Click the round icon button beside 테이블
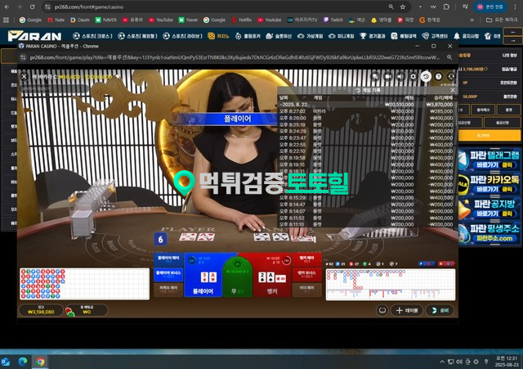 click(382, 310)
